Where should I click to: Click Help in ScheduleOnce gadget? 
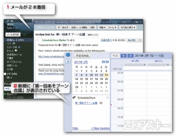tap(75, 128)
